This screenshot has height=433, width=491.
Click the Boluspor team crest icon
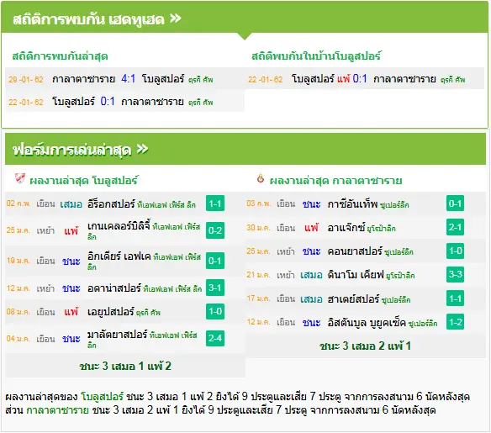tap(20, 178)
